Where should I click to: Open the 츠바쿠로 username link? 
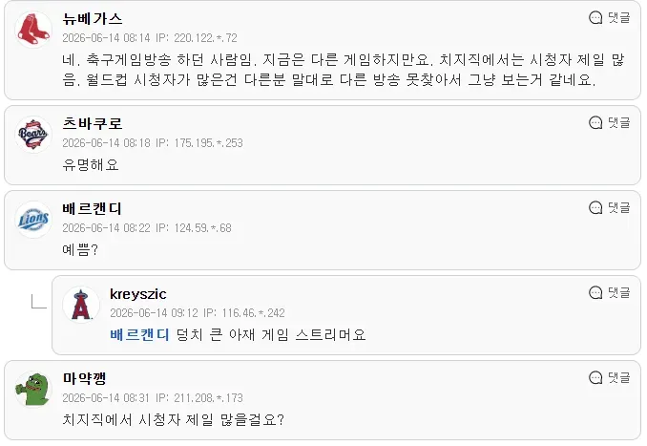(x=93, y=123)
